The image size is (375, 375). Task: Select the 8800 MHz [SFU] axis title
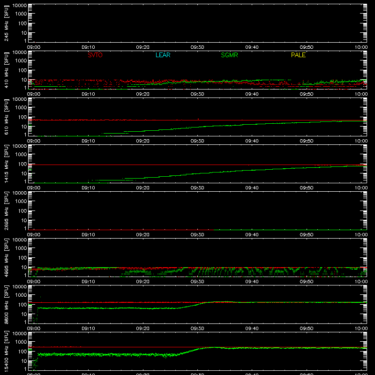(6, 305)
